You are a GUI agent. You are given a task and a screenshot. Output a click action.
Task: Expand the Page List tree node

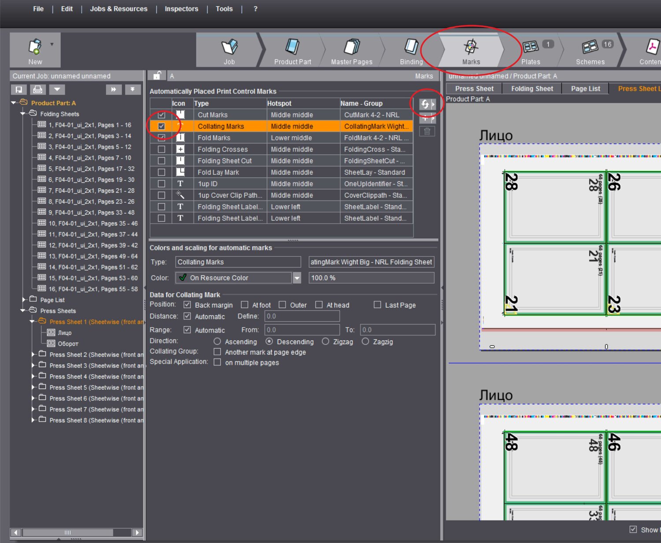[24, 300]
